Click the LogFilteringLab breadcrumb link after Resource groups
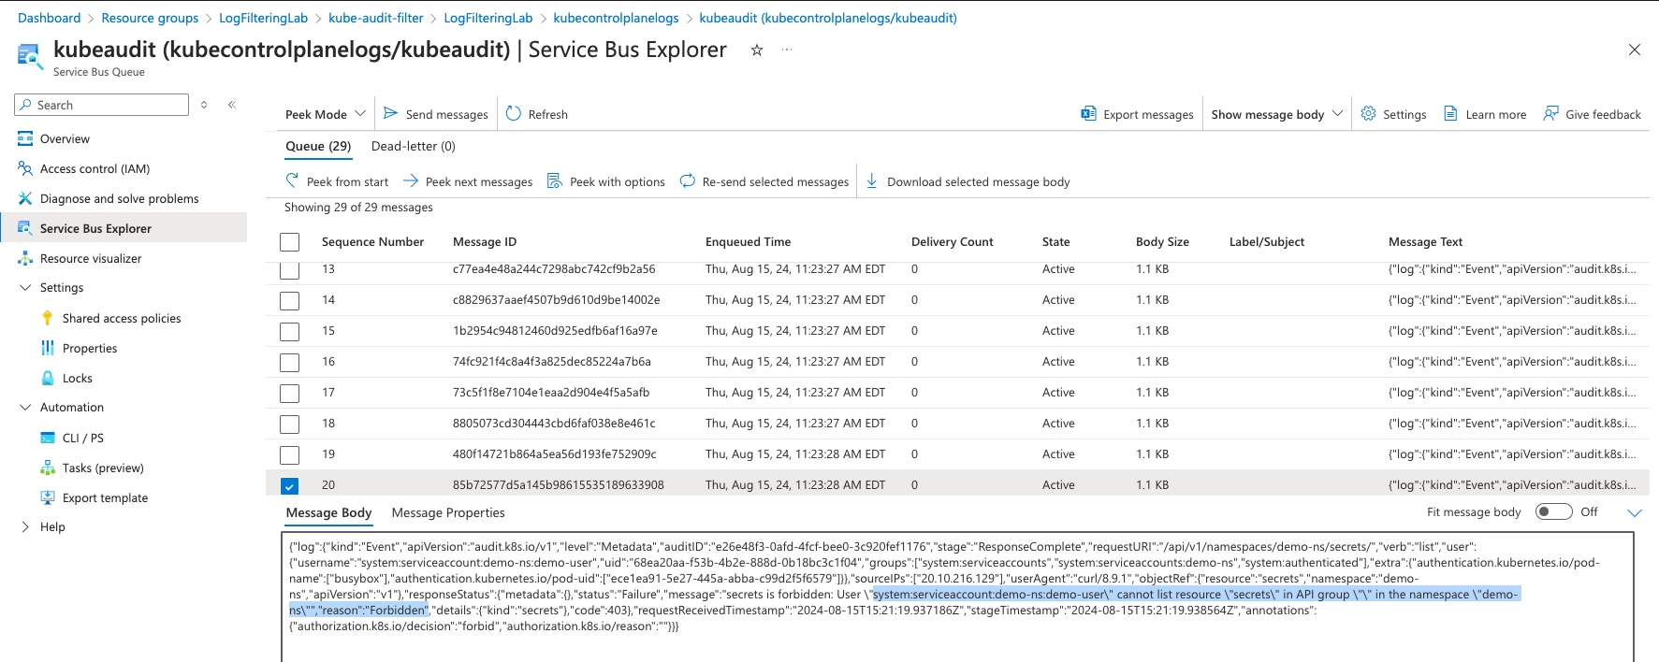1659x662 pixels. 263,18
